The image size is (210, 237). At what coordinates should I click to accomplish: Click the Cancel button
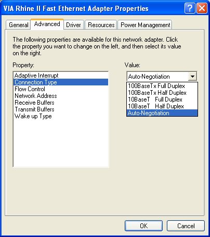point(186,226)
